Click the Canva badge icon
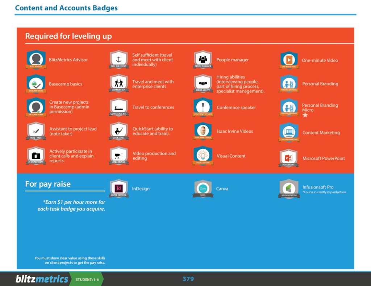The image size is (371, 286). [203, 189]
